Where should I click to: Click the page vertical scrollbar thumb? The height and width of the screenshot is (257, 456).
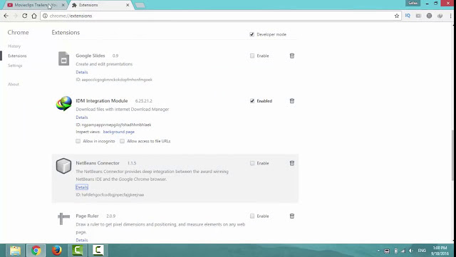pos(453,155)
